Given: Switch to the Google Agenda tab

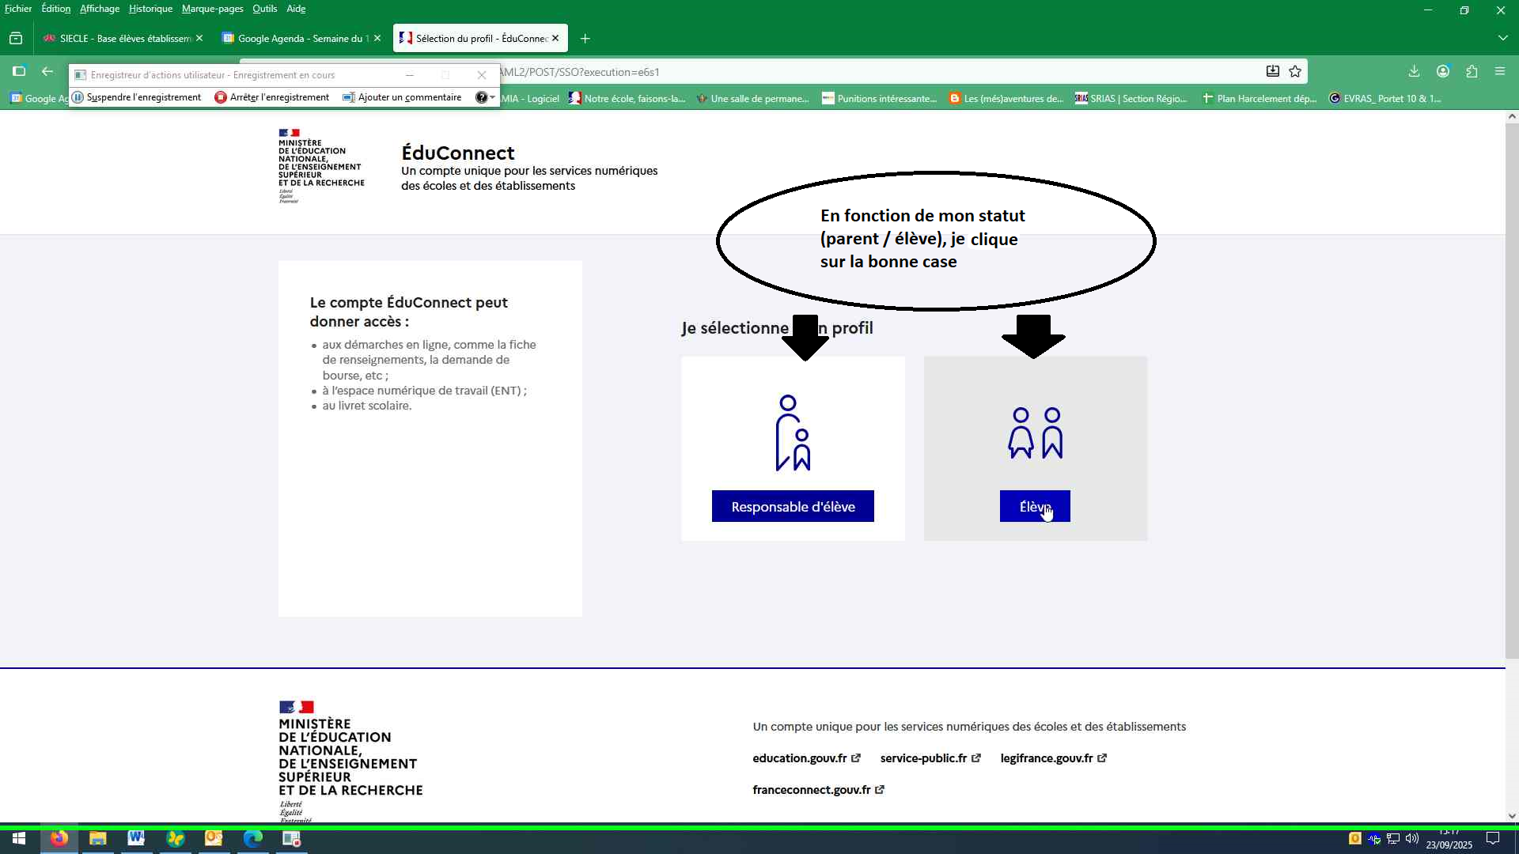Looking at the screenshot, I should (x=299, y=39).
